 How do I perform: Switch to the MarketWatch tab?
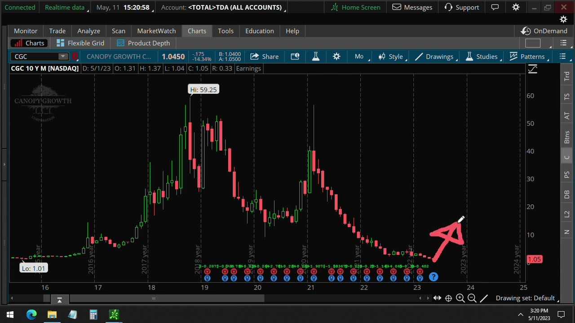[156, 31]
